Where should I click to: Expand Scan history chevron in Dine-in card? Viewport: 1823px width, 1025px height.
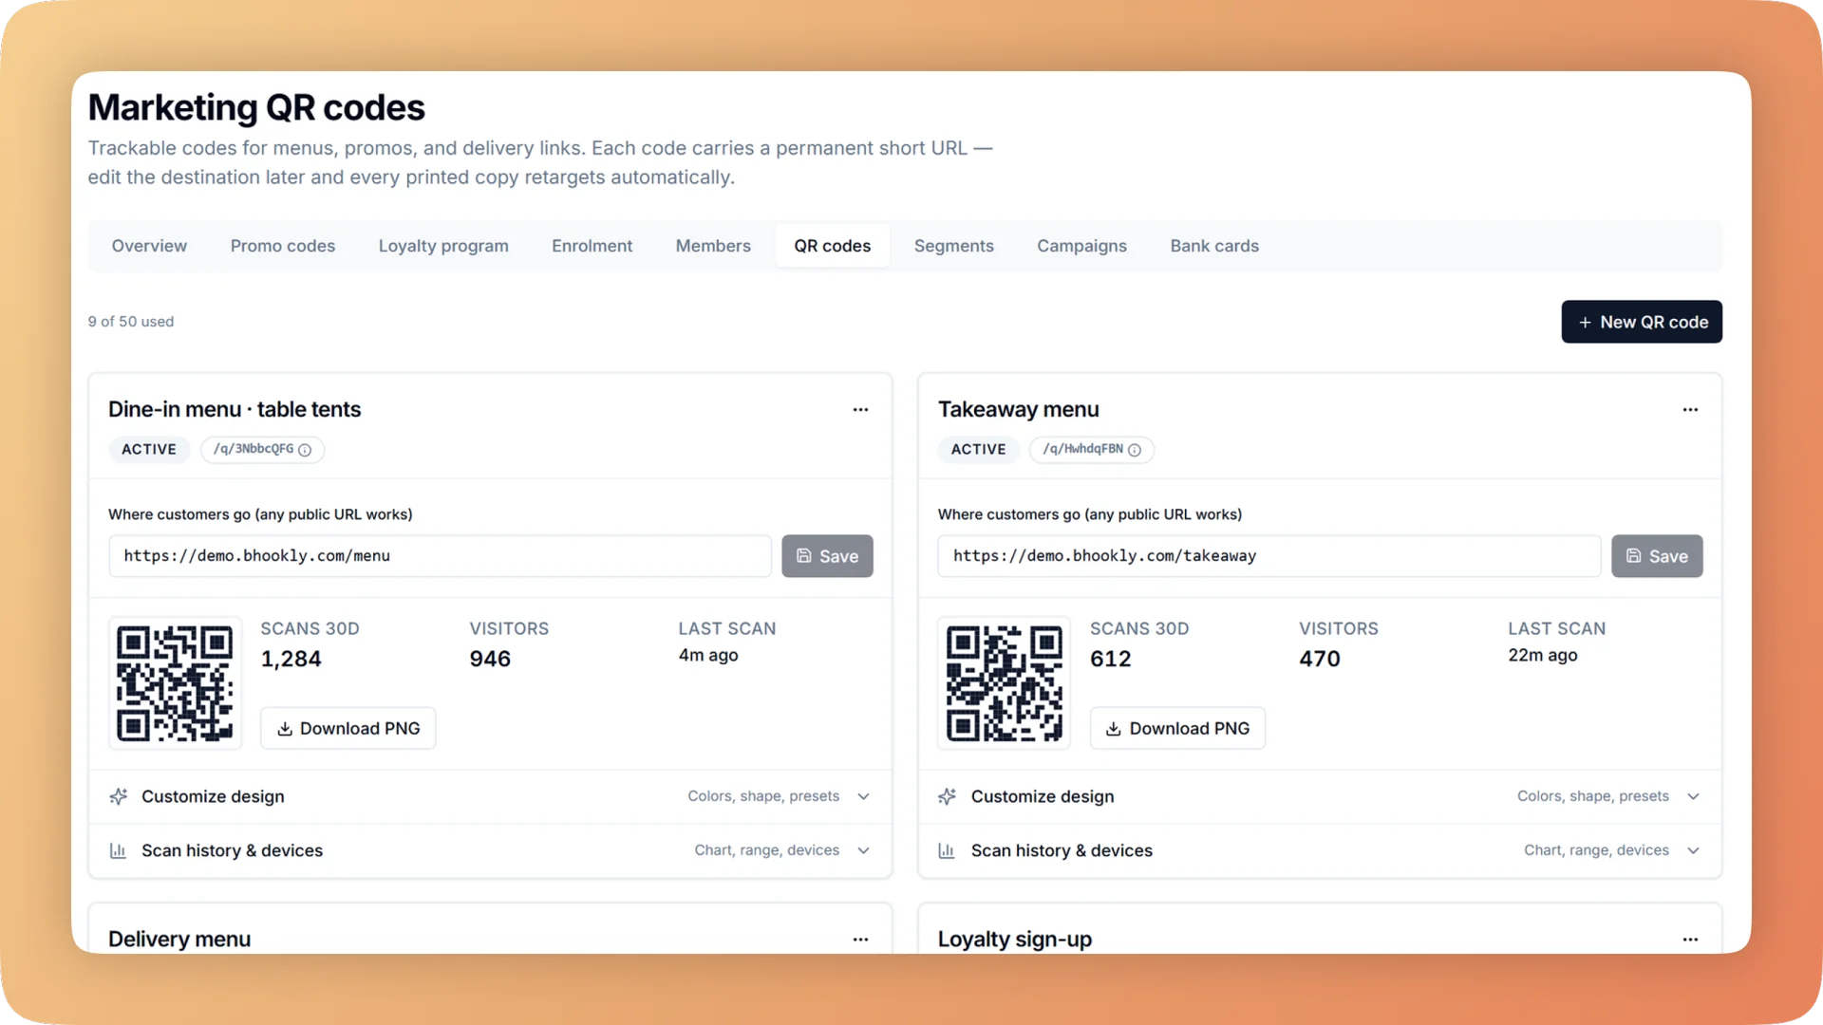pyautogui.click(x=863, y=850)
